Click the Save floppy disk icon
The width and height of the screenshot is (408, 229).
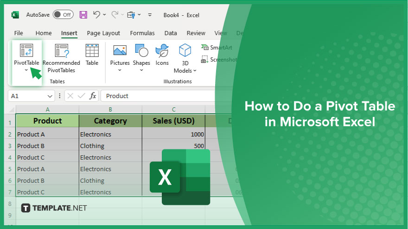tap(83, 15)
